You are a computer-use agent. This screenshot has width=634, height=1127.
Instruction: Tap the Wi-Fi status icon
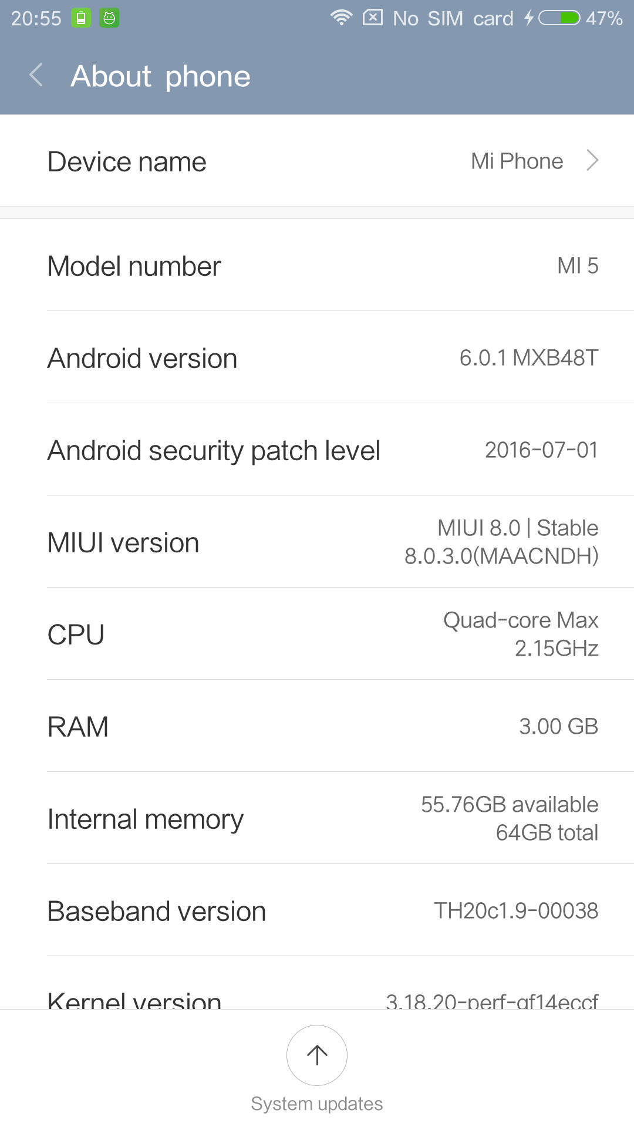341,18
